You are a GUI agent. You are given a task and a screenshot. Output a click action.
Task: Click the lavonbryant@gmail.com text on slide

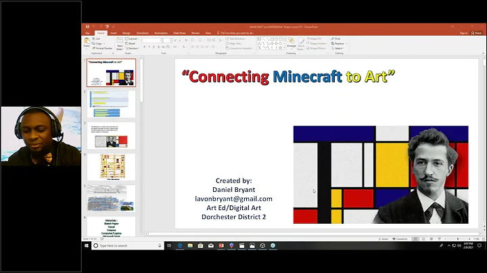(233, 199)
